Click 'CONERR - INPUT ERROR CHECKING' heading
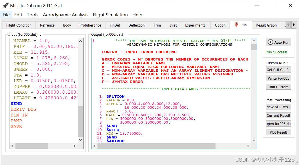The image size is (299, 165). (139, 52)
